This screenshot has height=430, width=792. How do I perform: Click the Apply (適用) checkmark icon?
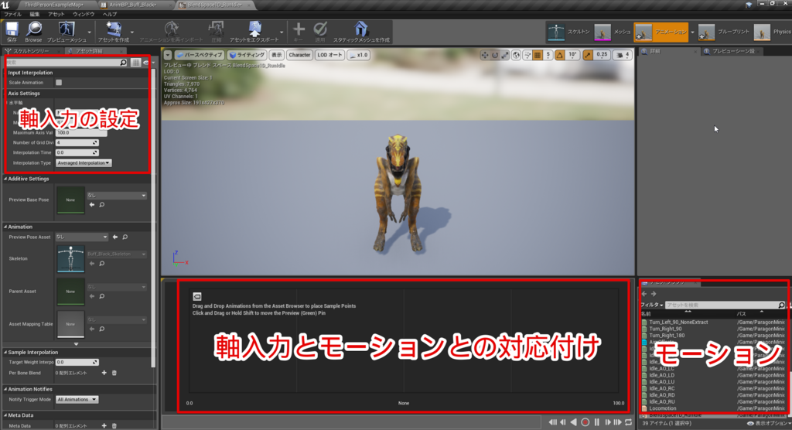[320, 29]
